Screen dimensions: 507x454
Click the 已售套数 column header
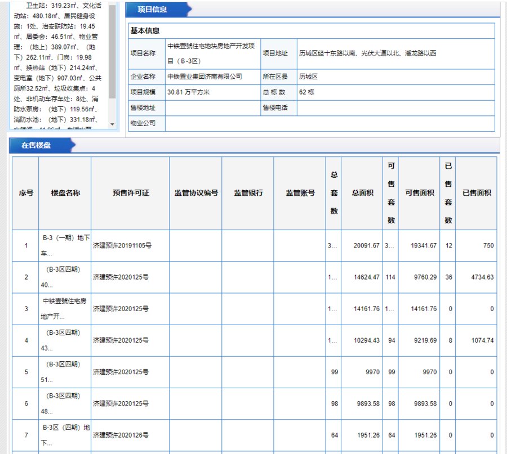pos(448,193)
